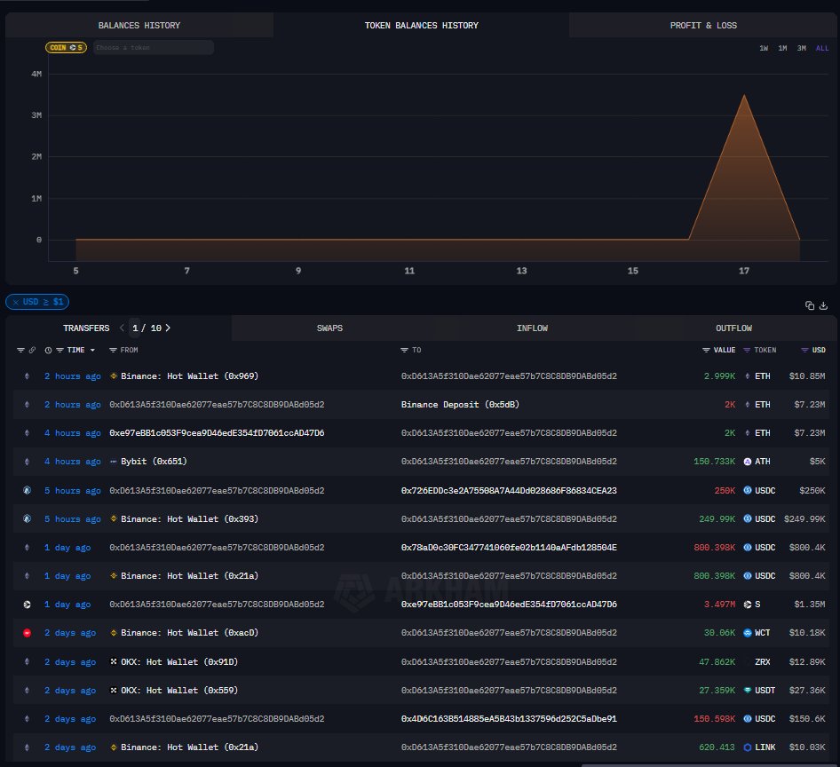The width and height of the screenshot is (840, 767).
Task: Go to the next transfers page
Action: coord(168,328)
